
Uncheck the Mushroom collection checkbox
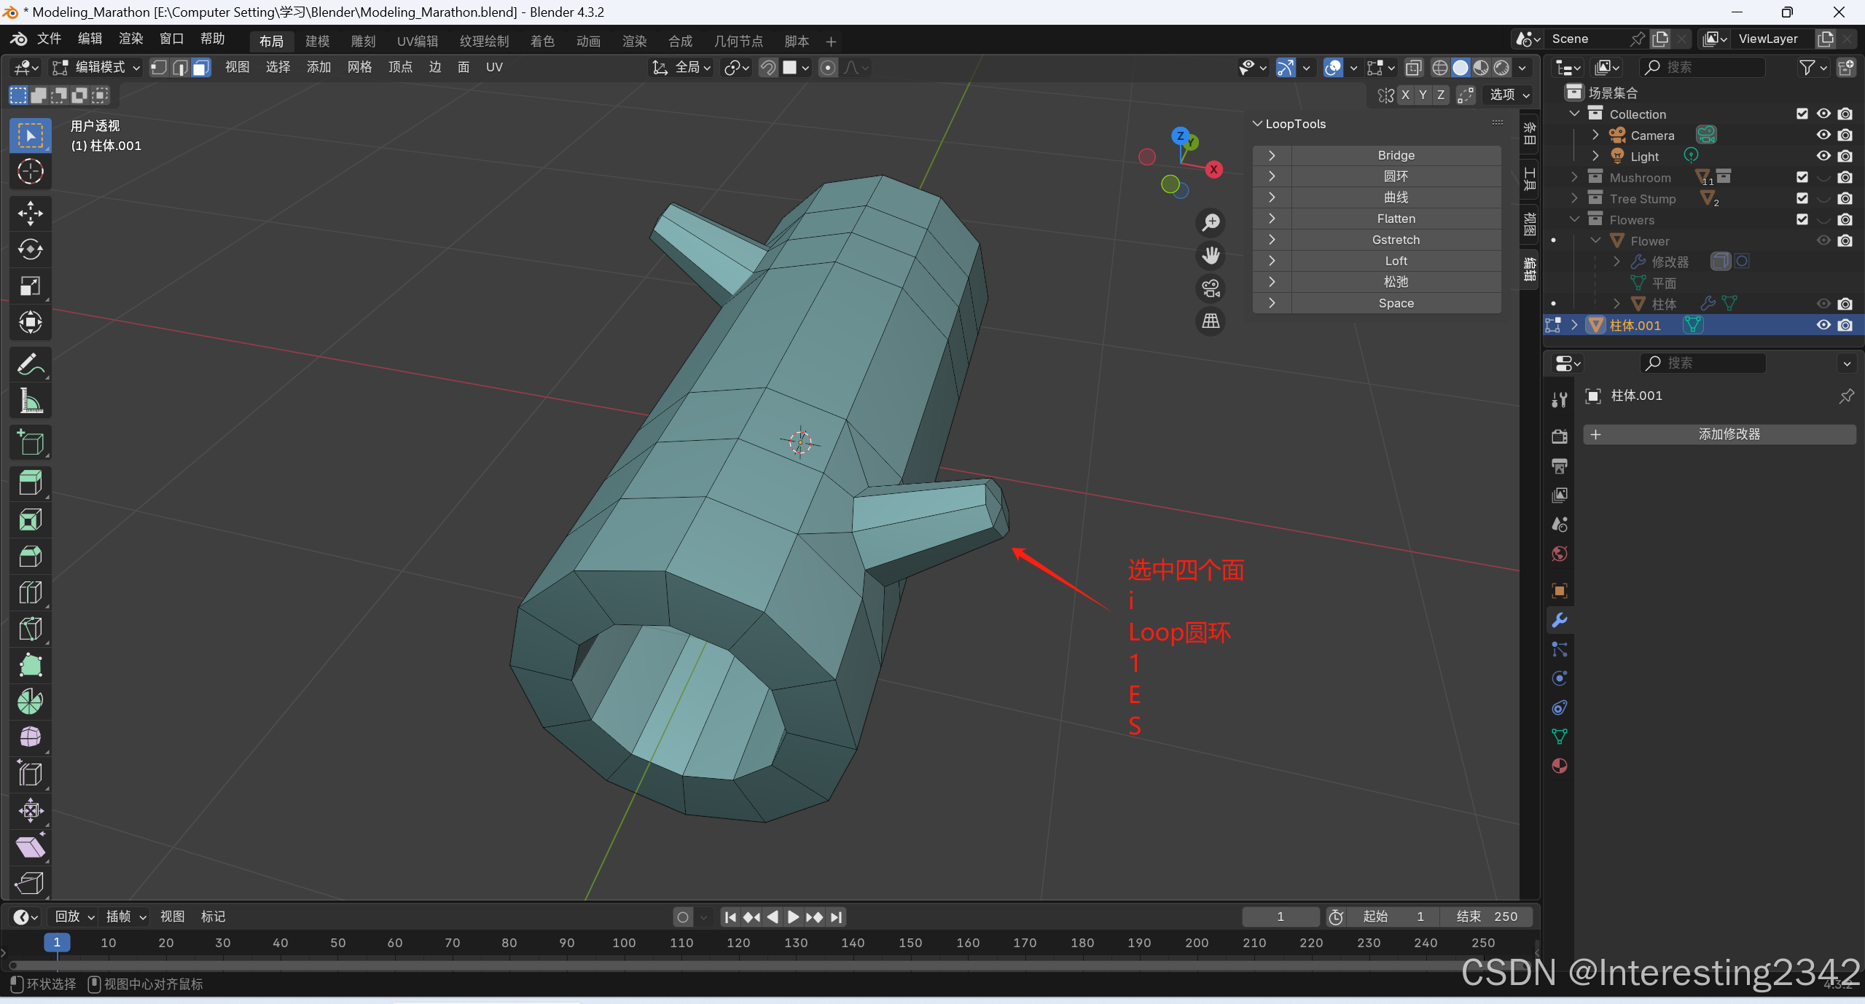pos(1802,178)
